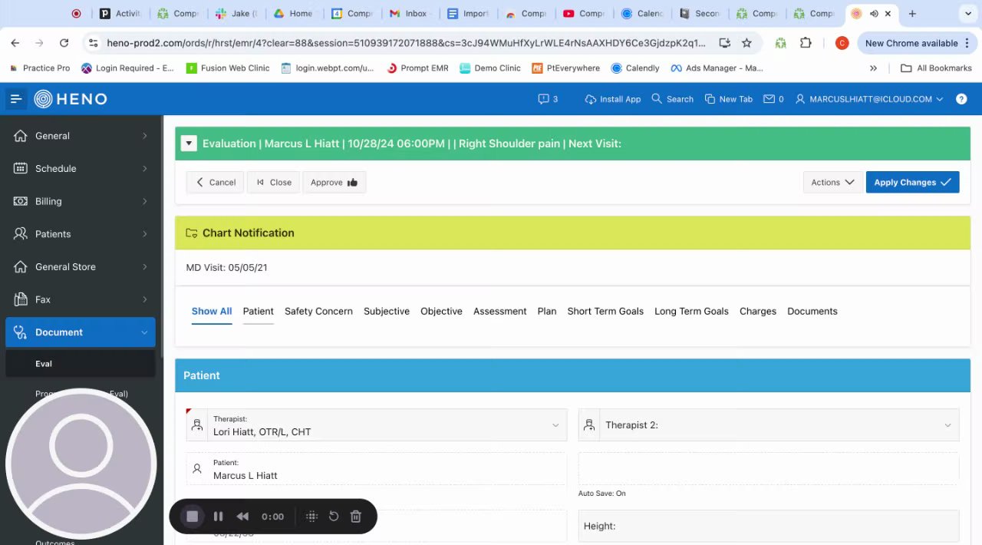Expand the Fax sidebar menu
This screenshot has width=982, height=545.
pyautogui.click(x=81, y=299)
